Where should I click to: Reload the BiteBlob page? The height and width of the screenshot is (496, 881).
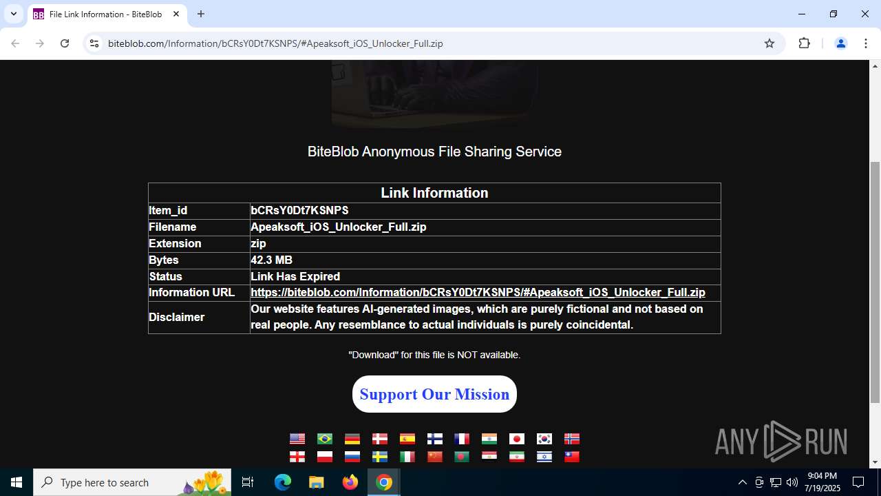tap(65, 43)
